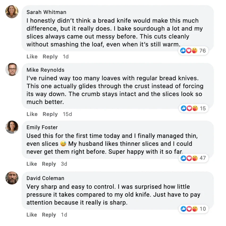
Task: Open Mike Reynolds' profile name link
Action: [45, 70]
